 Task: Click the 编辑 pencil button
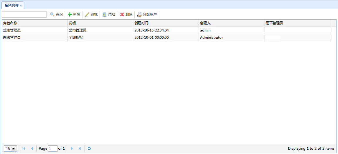click(91, 14)
